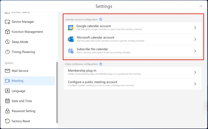Click the help icon beside Calendar account configuration

pos(101,20)
